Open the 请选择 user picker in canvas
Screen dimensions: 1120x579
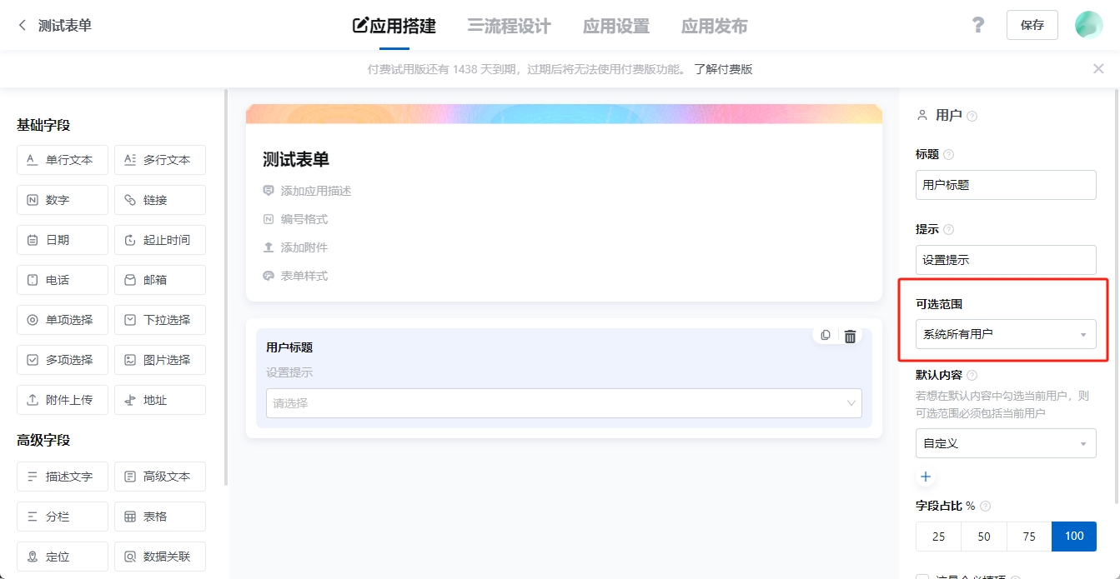(x=563, y=402)
